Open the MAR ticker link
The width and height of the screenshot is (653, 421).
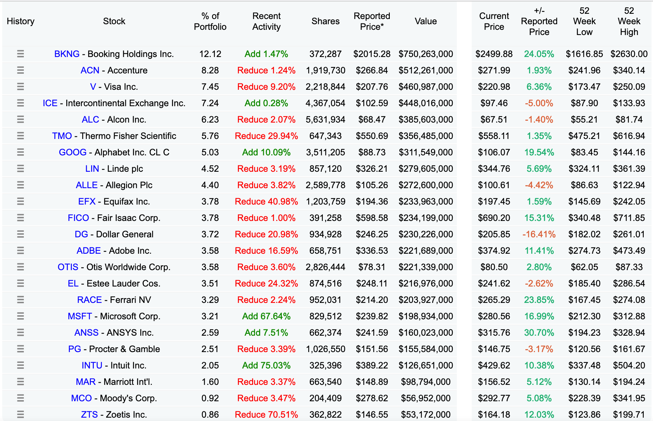(86, 382)
